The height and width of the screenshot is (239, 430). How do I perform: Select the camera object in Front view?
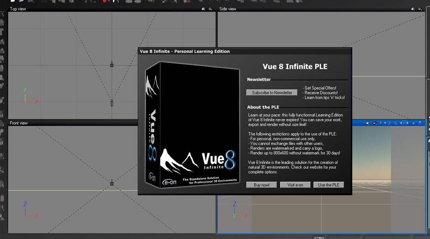pyautogui.click(x=112, y=183)
